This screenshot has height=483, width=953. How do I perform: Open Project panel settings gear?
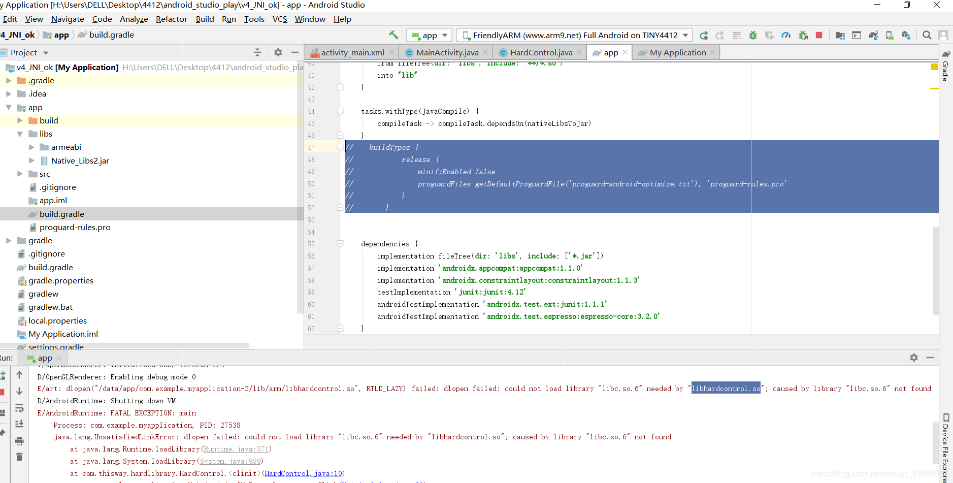coord(278,52)
